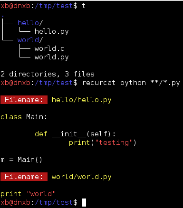
Task: Select 'world.c' in the tree listing
Action: [x=49, y=48]
